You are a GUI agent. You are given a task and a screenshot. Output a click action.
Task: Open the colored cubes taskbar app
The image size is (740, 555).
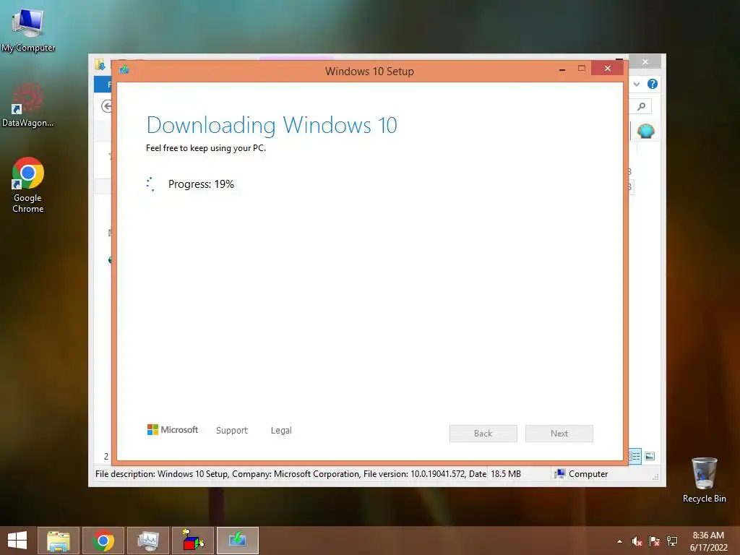click(x=193, y=541)
